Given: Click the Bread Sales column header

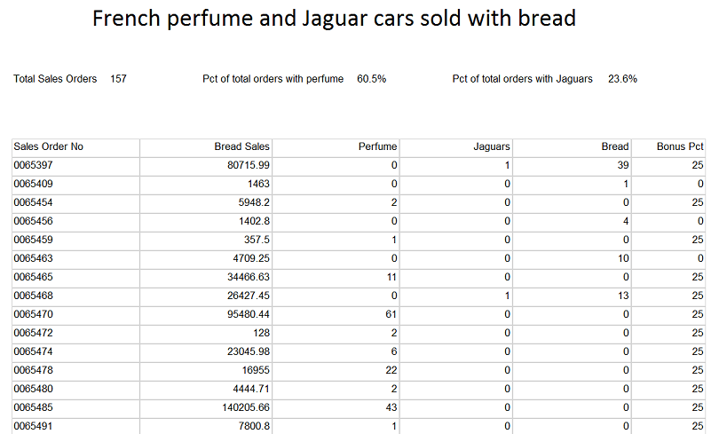Looking at the screenshot, I should pyautogui.click(x=242, y=146).
